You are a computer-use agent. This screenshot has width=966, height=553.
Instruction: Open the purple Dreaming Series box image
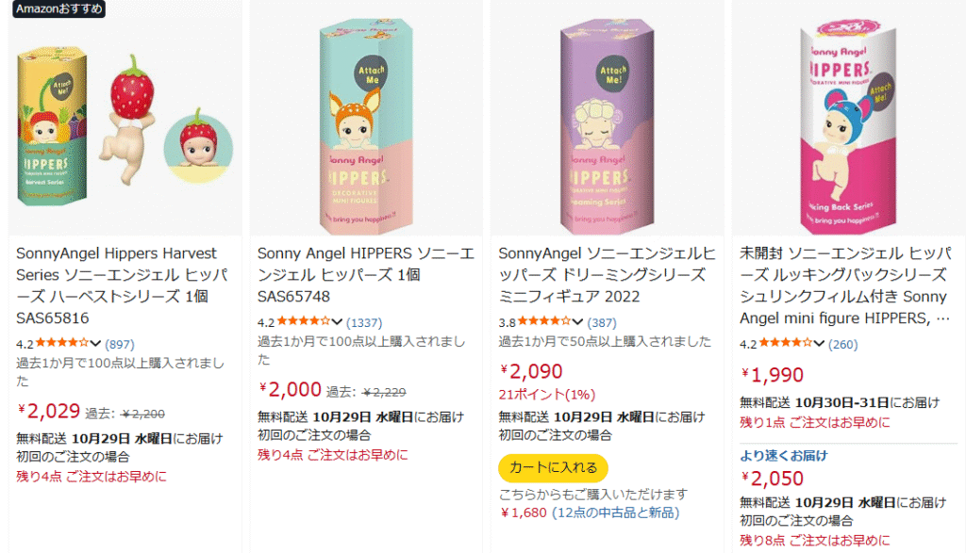(x=608, y=118)
